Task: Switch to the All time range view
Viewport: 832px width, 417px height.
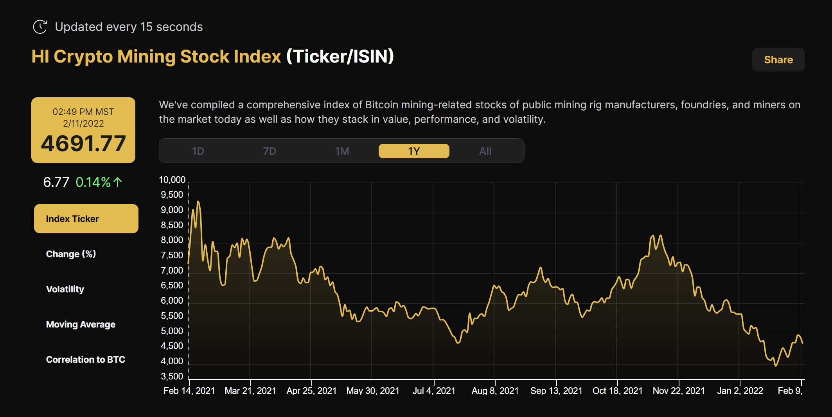Action: (485, 150)
